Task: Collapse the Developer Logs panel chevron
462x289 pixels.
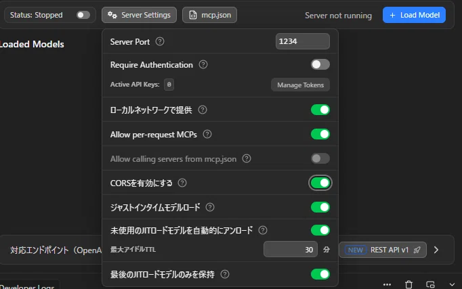Action: coord(452,284)
